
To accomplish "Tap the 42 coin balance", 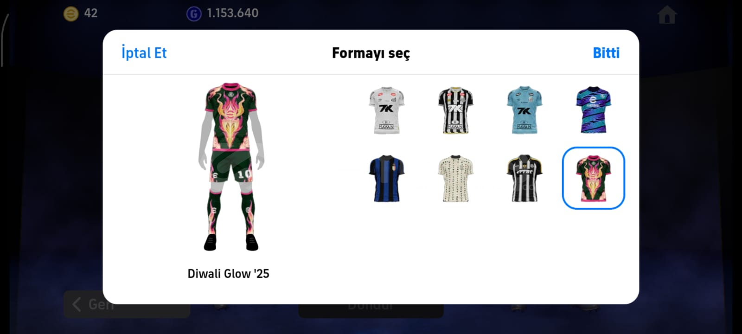I will (x=91, y=13).
